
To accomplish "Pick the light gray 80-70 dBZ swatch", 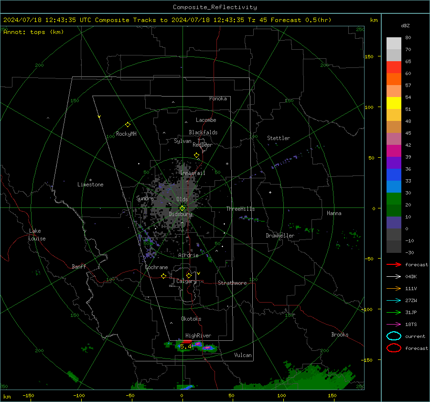I will pos(394,43).
